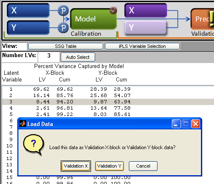Cancel the Load Data dialog

pyautogui.click(x=143, y=166)
